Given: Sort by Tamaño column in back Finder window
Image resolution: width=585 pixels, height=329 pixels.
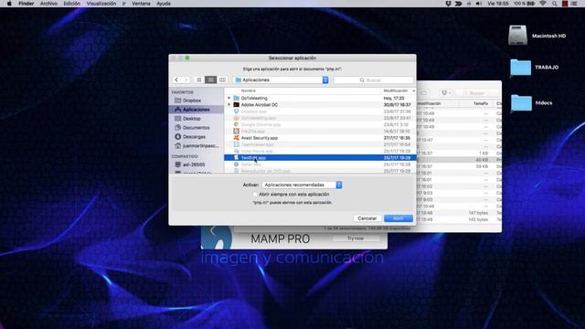Looking at the screenshot, I should point(481,103).
